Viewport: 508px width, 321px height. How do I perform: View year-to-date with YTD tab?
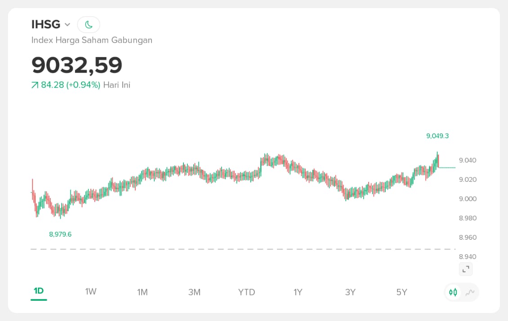(246, 292)
